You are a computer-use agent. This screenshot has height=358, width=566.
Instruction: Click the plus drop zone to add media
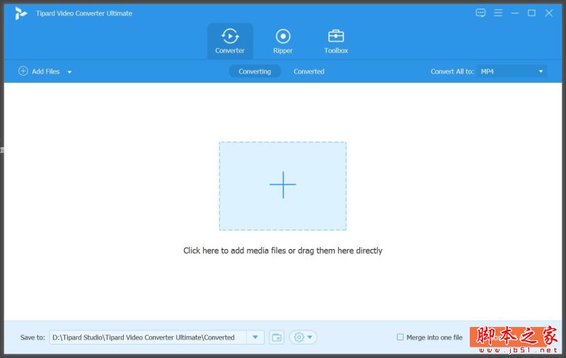tap(282, 186)
